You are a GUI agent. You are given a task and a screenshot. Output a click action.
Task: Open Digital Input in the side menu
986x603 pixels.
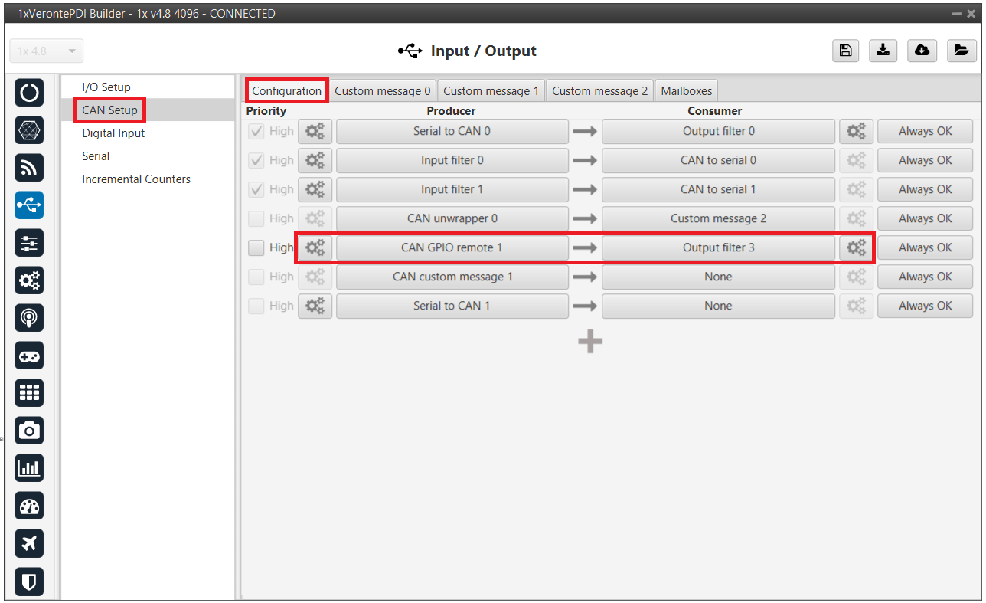tap(113, 133)
